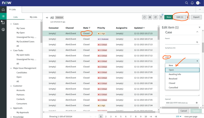
Task: Open the notifications bell icon
Action: click(192, 3)
